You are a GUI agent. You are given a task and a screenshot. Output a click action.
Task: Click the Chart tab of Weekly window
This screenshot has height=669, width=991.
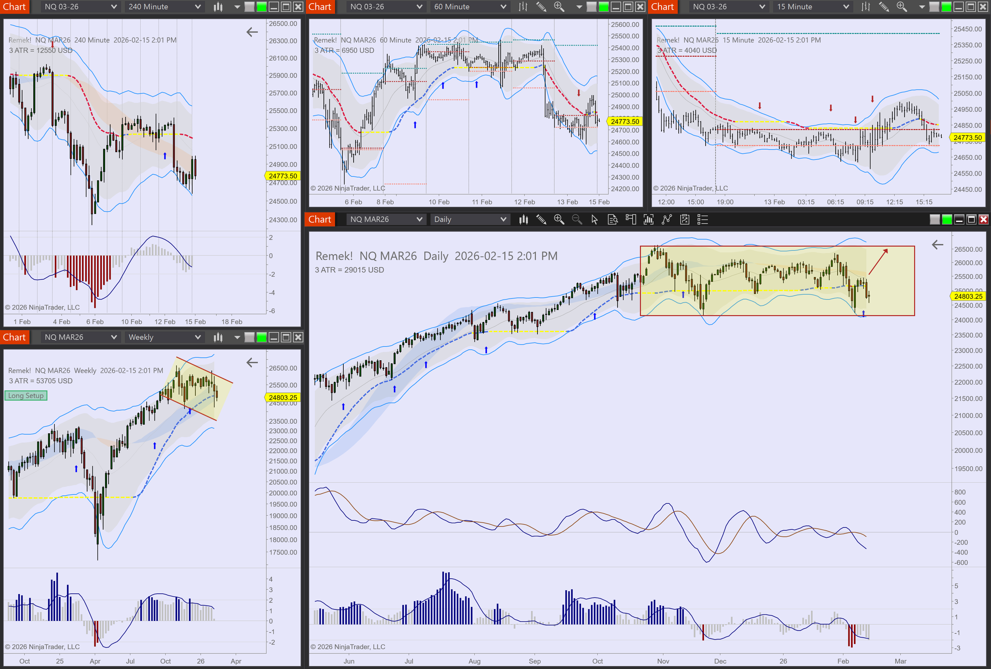coord(15,337)
